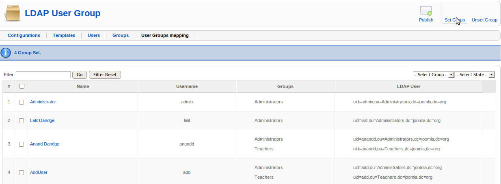Select the checkbox for Lalit Dandge
Viewport: 501px width, 184px height.
22,121
